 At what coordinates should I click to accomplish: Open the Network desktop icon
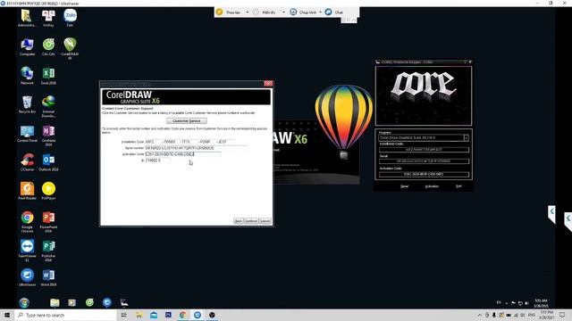(x=27, y=76)
